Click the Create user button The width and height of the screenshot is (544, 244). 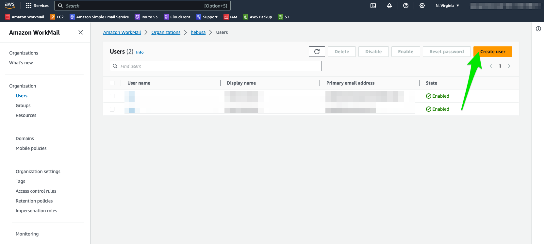tap(492, 52)
